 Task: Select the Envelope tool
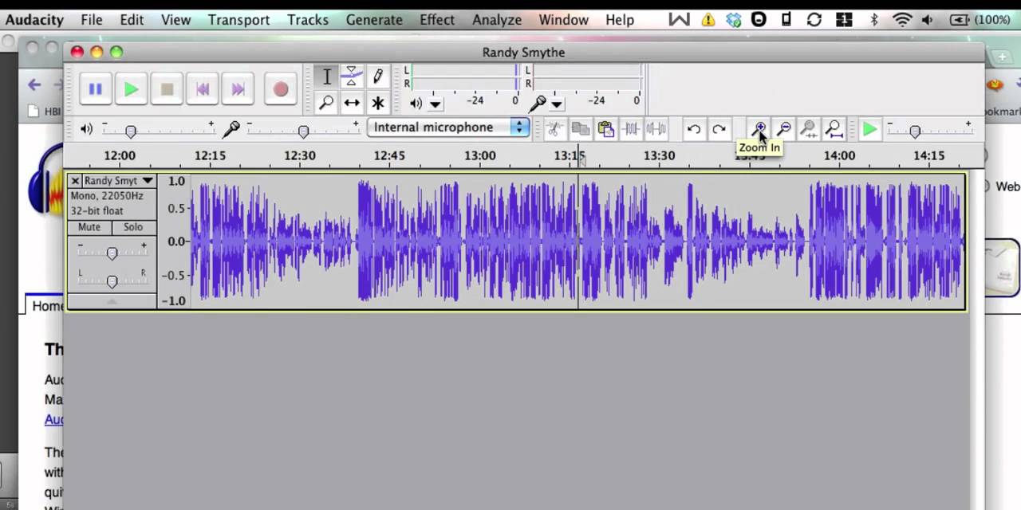(x=352, y=77)
